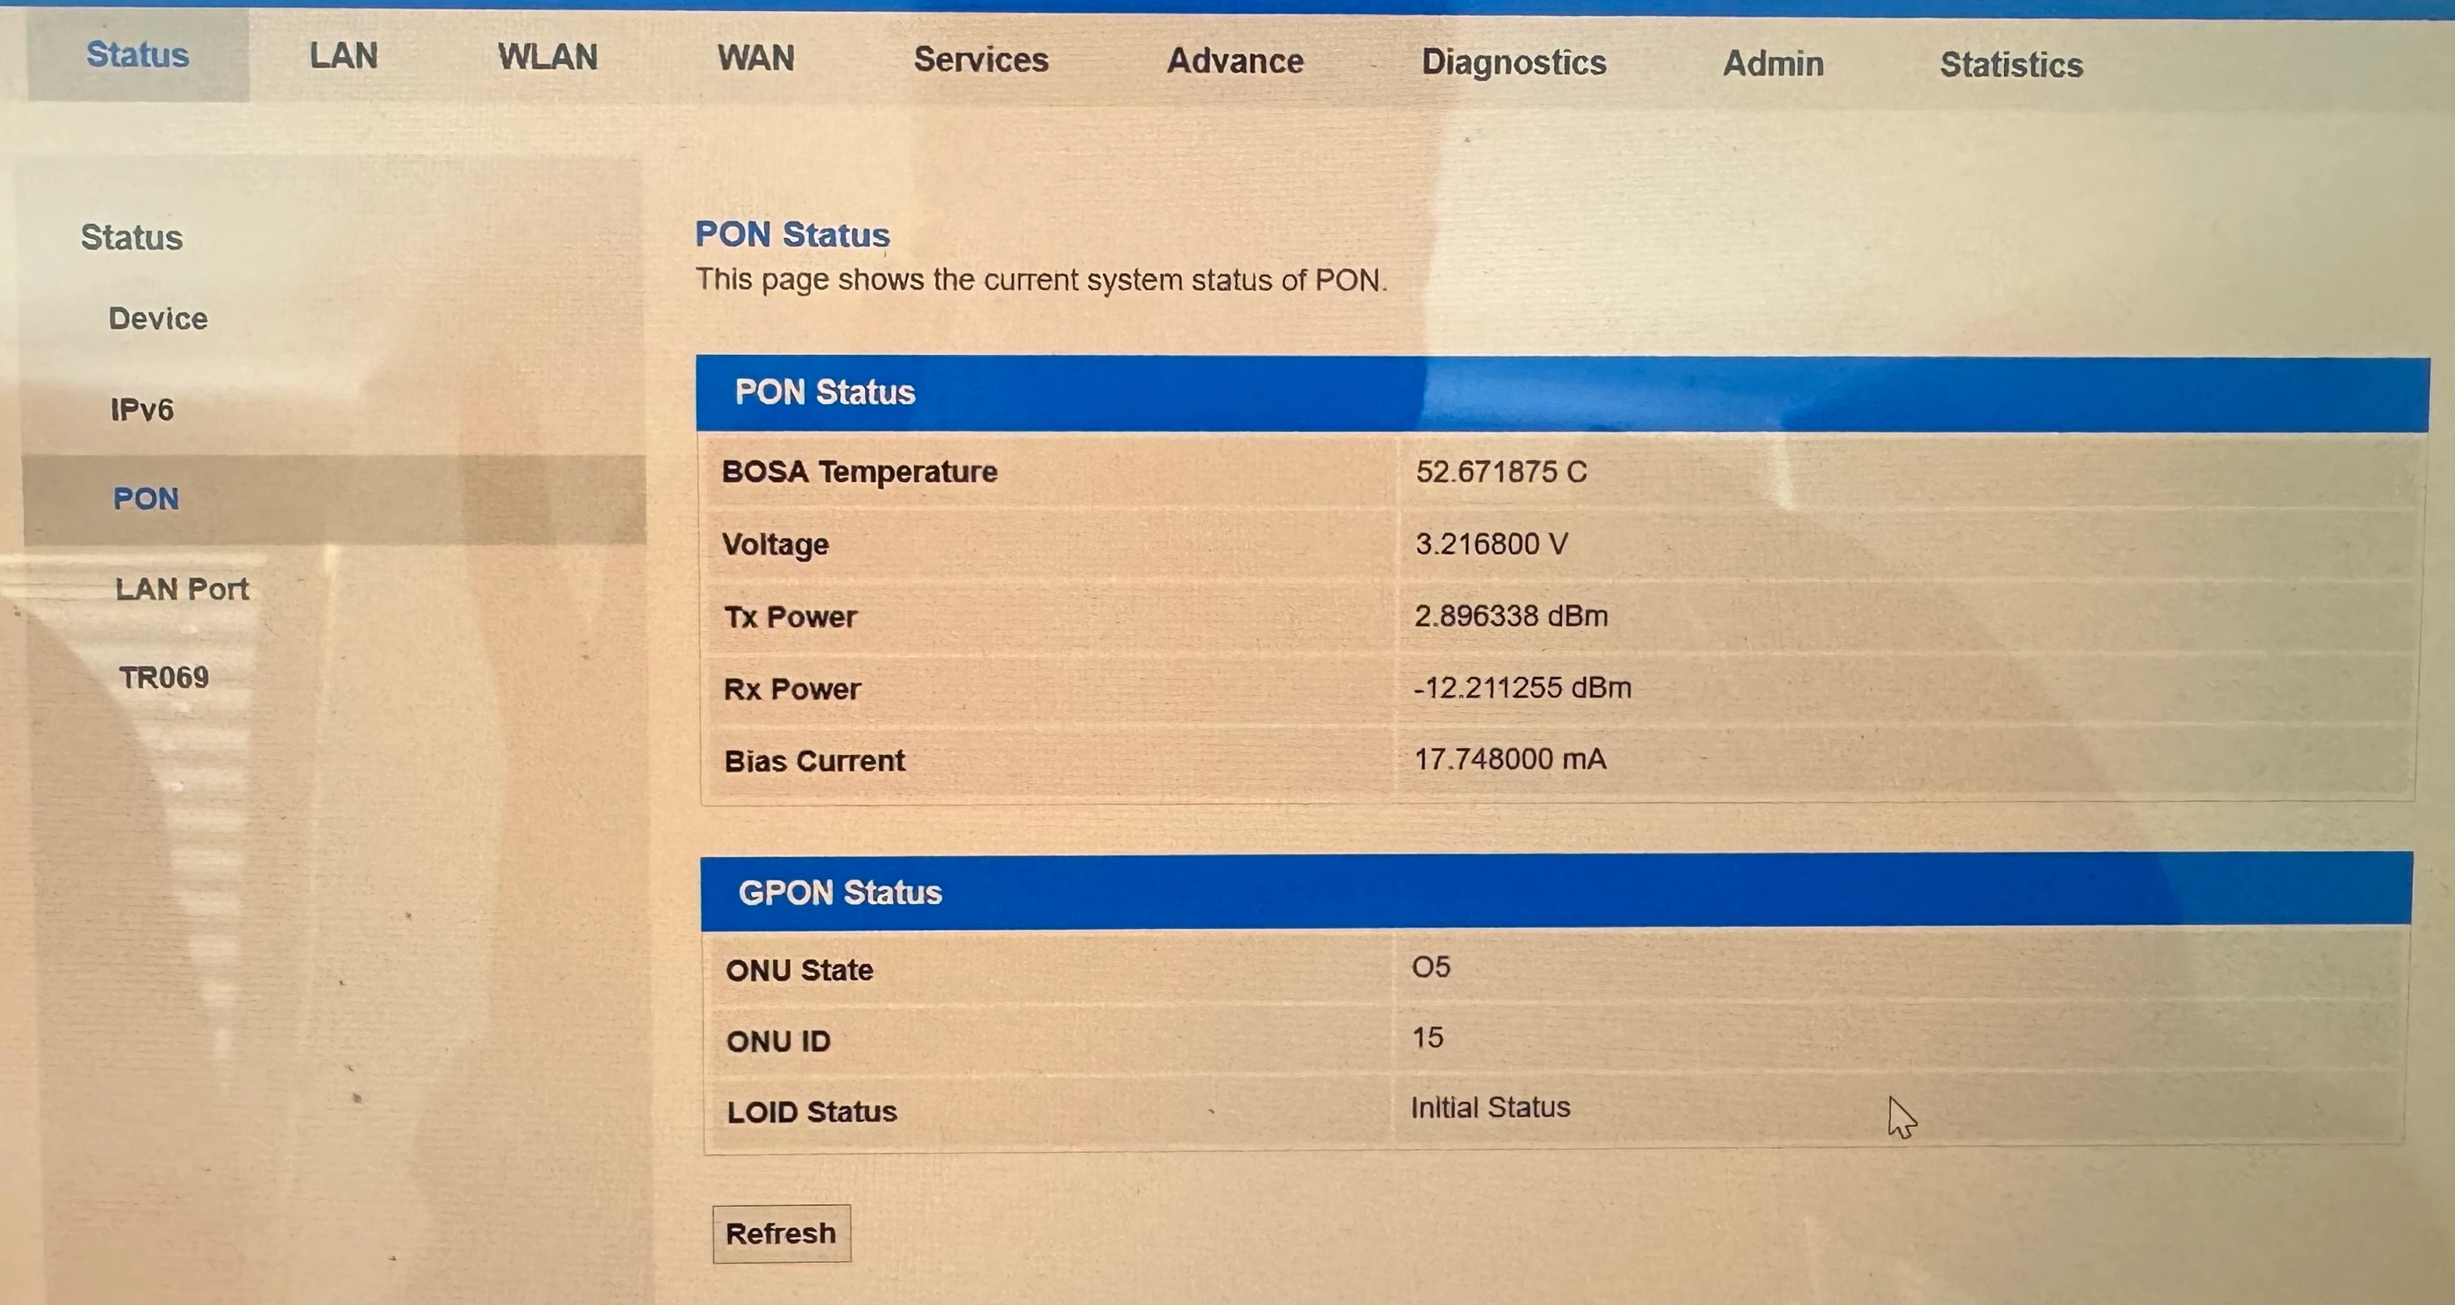Switch to the Diagnostics tab
The height and width of the screenshot is (1305, 2455).
[x=1513, y=63]
